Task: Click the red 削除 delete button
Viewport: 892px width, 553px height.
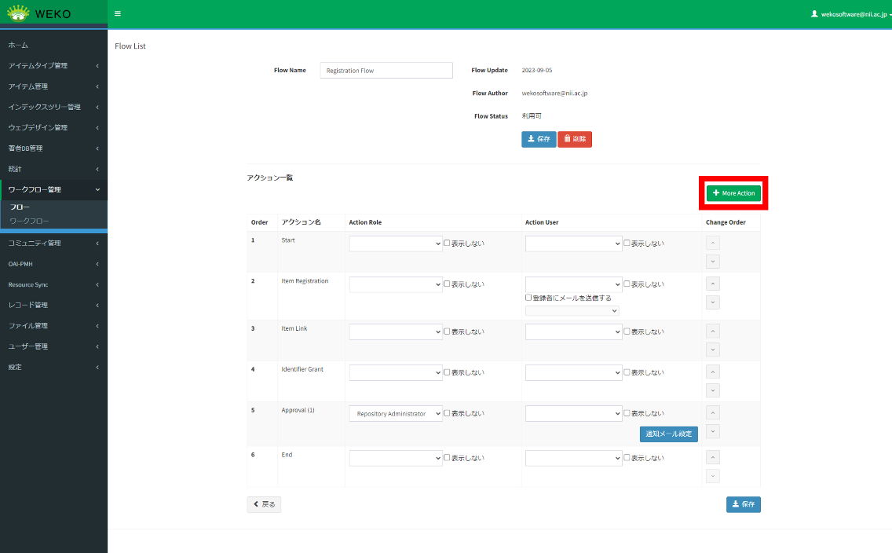Action: [575, 139]
